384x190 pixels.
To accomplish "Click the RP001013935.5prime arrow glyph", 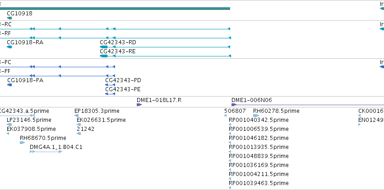I will pyautogui.click(x=230, y=152).
